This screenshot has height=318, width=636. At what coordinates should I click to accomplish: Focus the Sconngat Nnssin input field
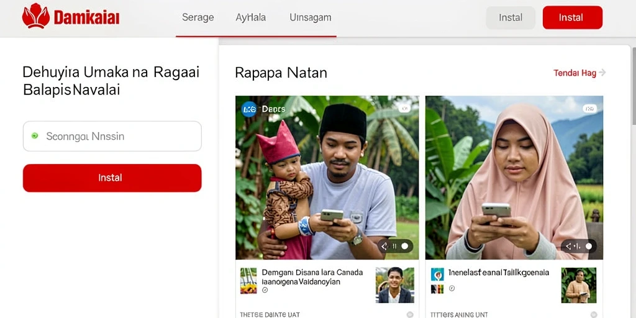tap(112, 136)
